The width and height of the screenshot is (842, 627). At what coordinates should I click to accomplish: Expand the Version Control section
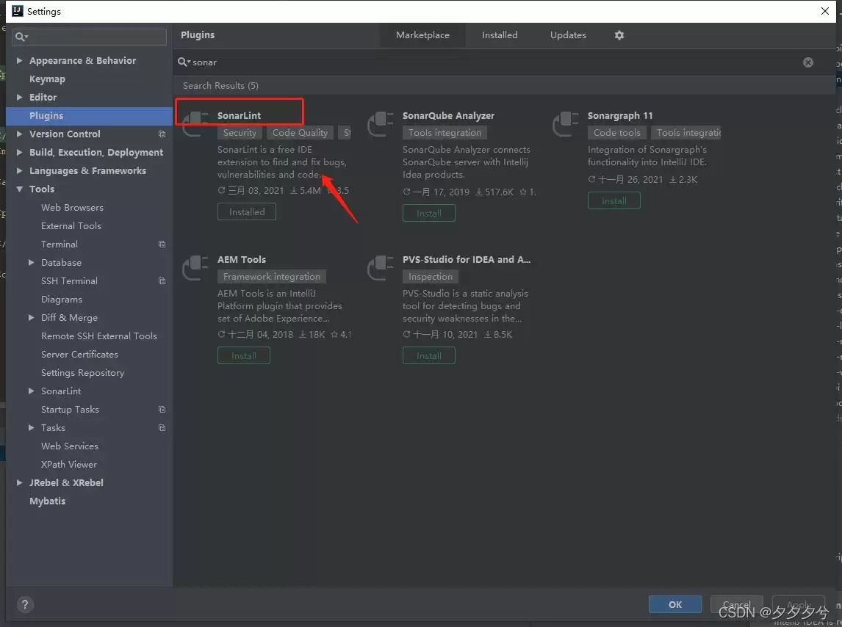(19, 134)
